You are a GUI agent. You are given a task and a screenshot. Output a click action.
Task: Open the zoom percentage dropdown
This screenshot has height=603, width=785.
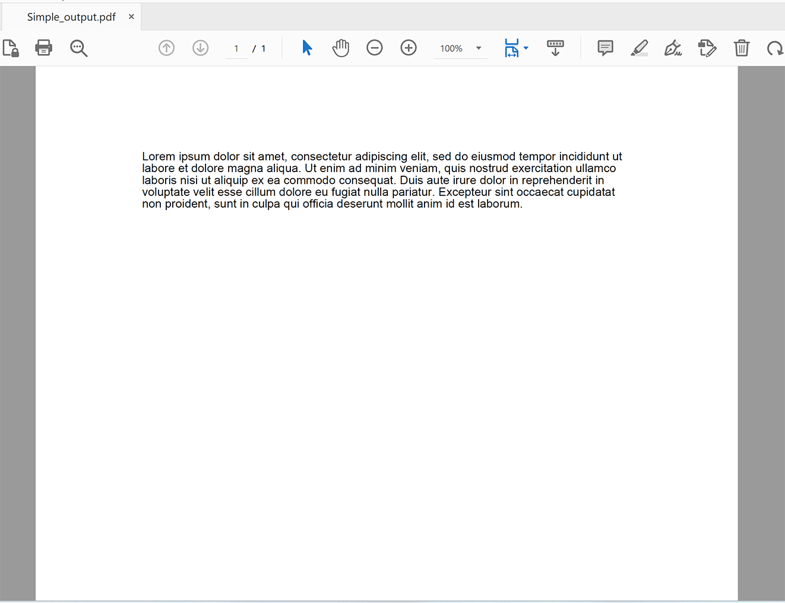coord(478,48)
